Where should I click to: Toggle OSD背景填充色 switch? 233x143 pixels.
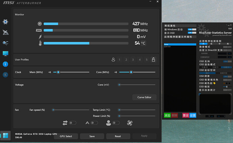click(227, 80)
